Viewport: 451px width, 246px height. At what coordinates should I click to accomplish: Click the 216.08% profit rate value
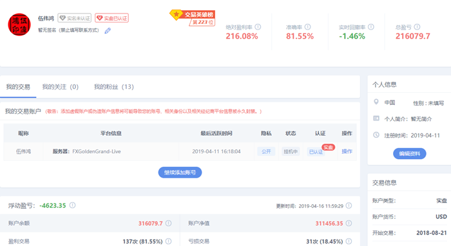(242, 36)
